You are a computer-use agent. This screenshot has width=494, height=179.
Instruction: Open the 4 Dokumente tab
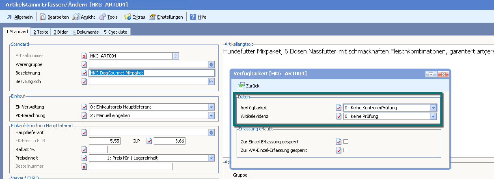86,32
